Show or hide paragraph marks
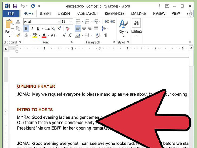Image resolution: width=197 pixels, height=148 pixels. (x=106, y=35)
